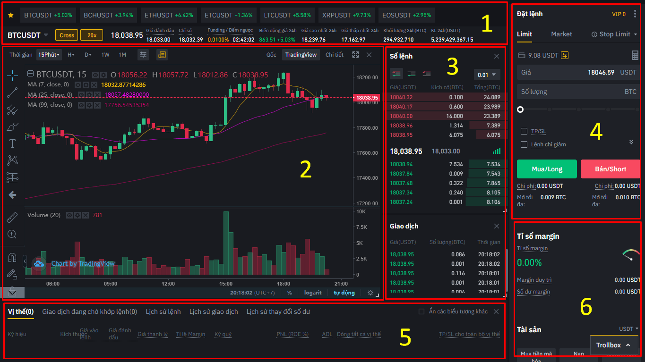645x362 pixels.
Task: Select the pitchfork drawing tool
Action: point(12,110)
